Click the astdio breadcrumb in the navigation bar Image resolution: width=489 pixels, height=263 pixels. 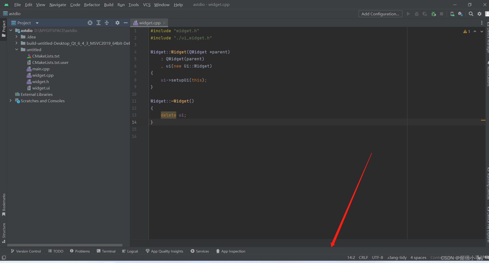click(x=12, y=14)
